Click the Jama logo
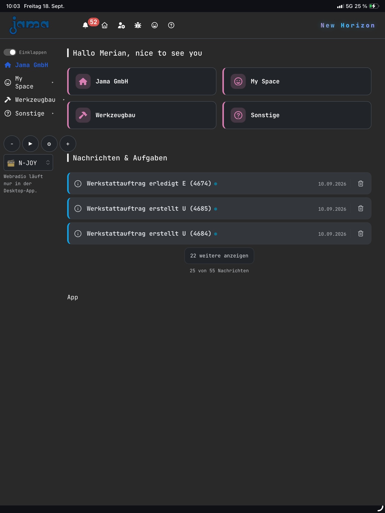This screenshot has width=385, height=513. (x=29, y=25)
